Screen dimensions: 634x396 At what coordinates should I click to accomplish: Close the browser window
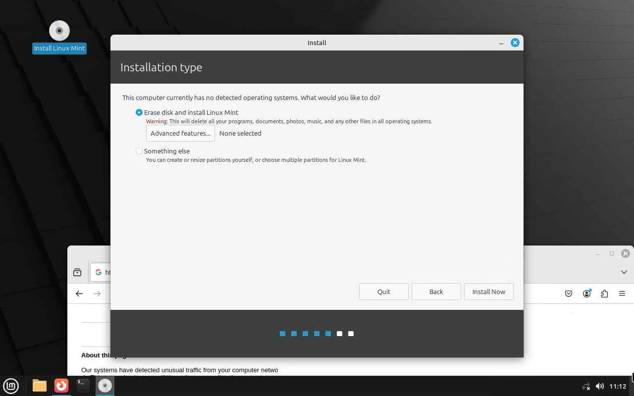(x=626, y=253)
